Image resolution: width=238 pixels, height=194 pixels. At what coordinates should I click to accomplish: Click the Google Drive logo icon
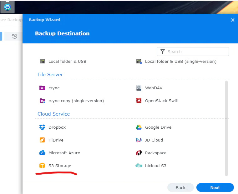tap(139, 127)
